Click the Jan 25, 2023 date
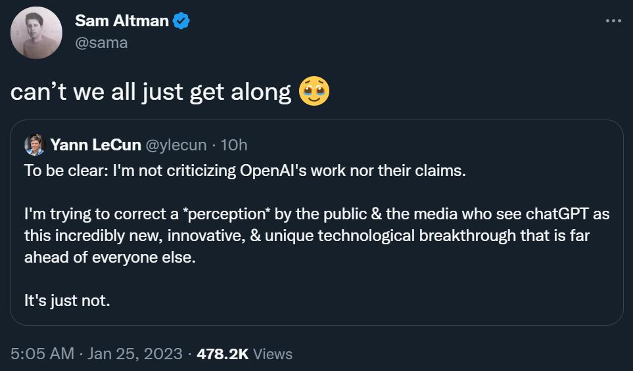 point(135,354)
